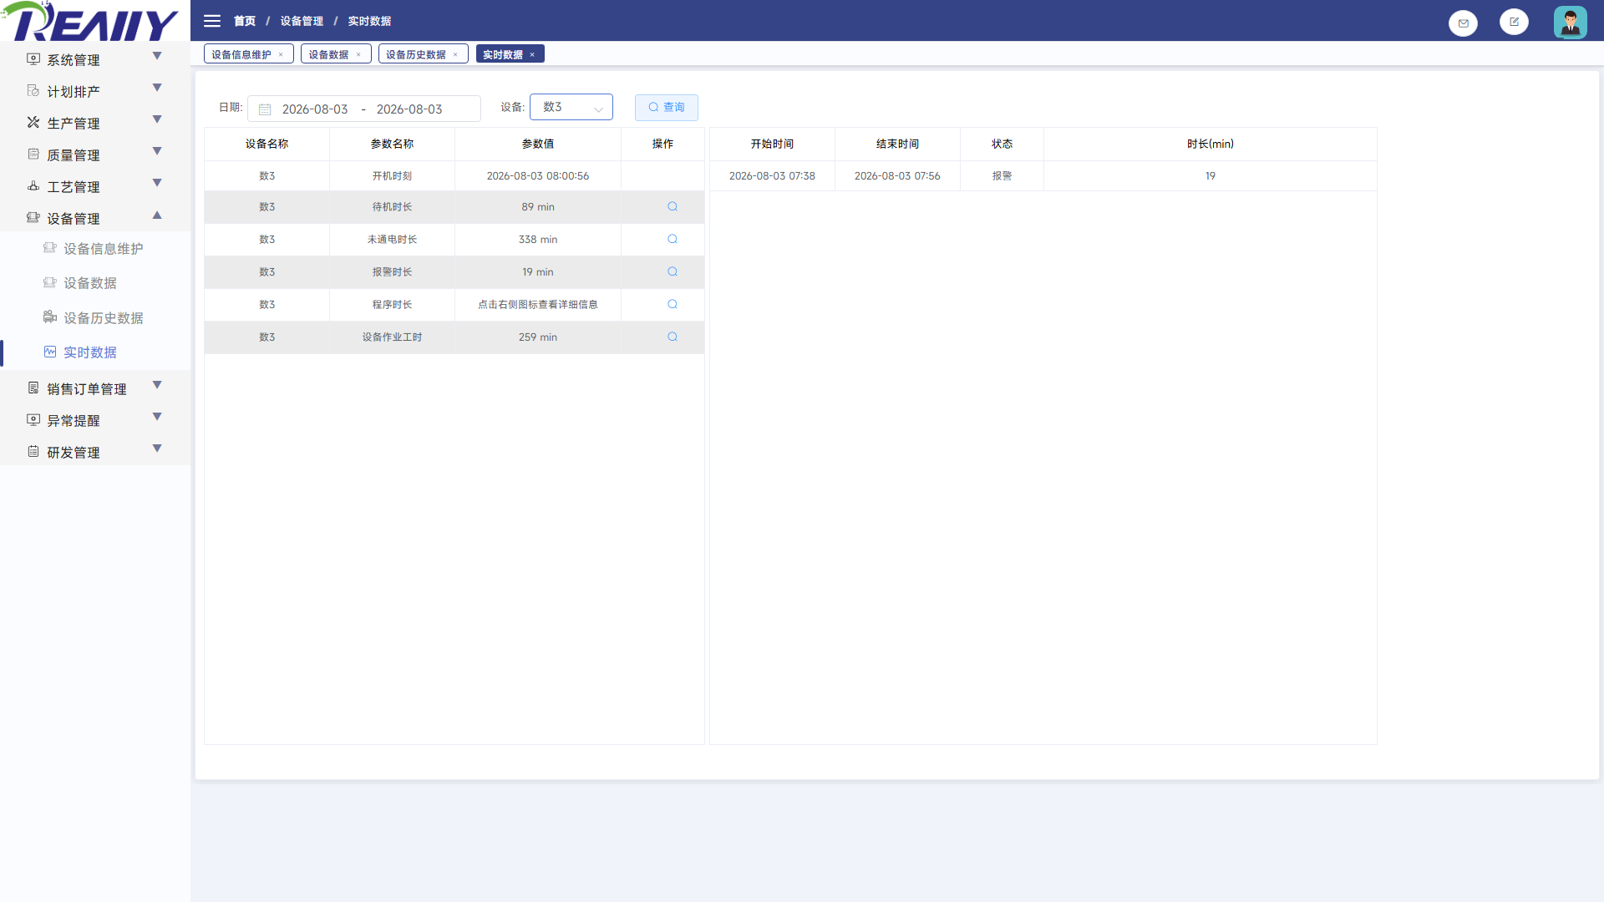
Task: Go to 首页 breadcrumb link
Action: (245, 21)
